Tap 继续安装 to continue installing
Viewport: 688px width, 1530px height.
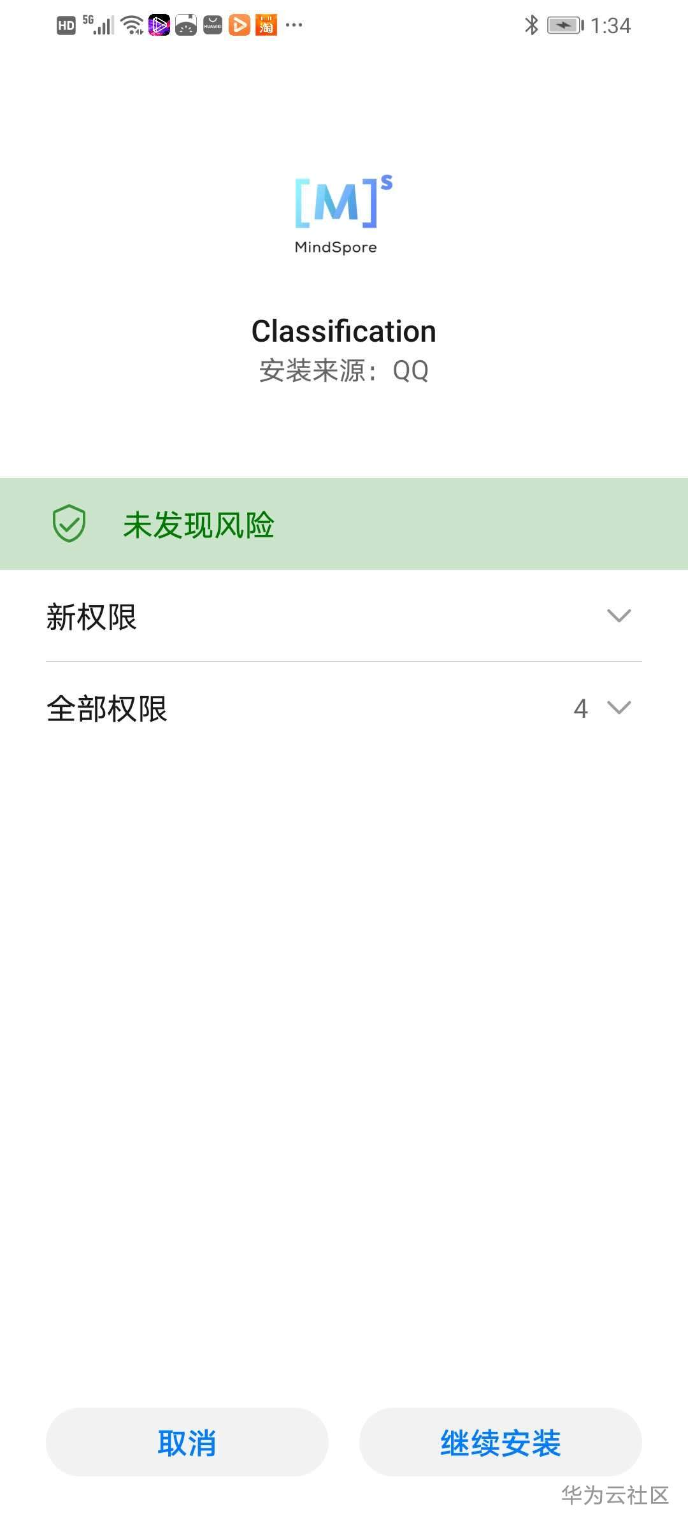[x=501, y=1442]
